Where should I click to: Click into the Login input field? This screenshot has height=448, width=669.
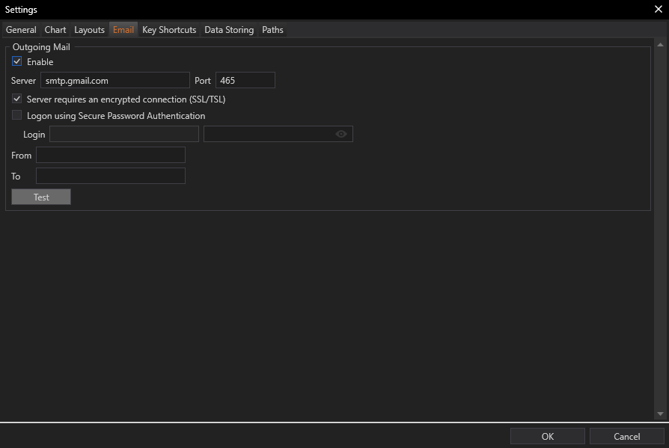[123, 134]
